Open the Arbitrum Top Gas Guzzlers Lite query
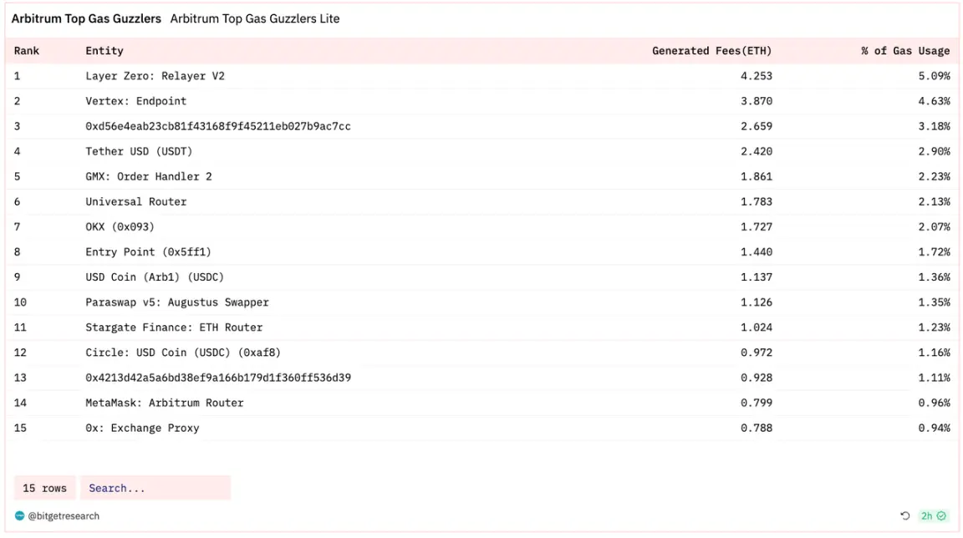 click(255, 18)
